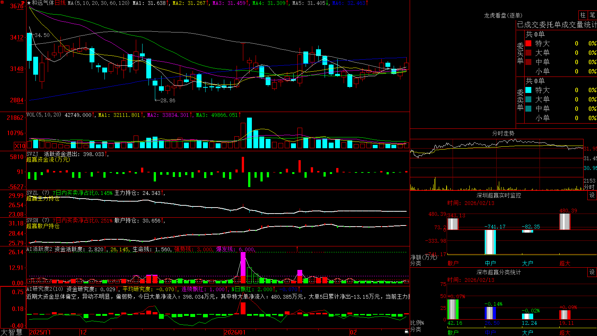Click the teal 中单 swatch under 委卖单
597x336 pixels.
pyautogui.click(x=528, y=109)
